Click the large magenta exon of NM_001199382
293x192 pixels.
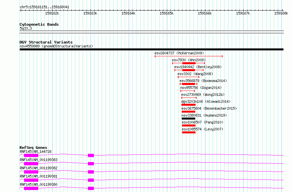31,172
